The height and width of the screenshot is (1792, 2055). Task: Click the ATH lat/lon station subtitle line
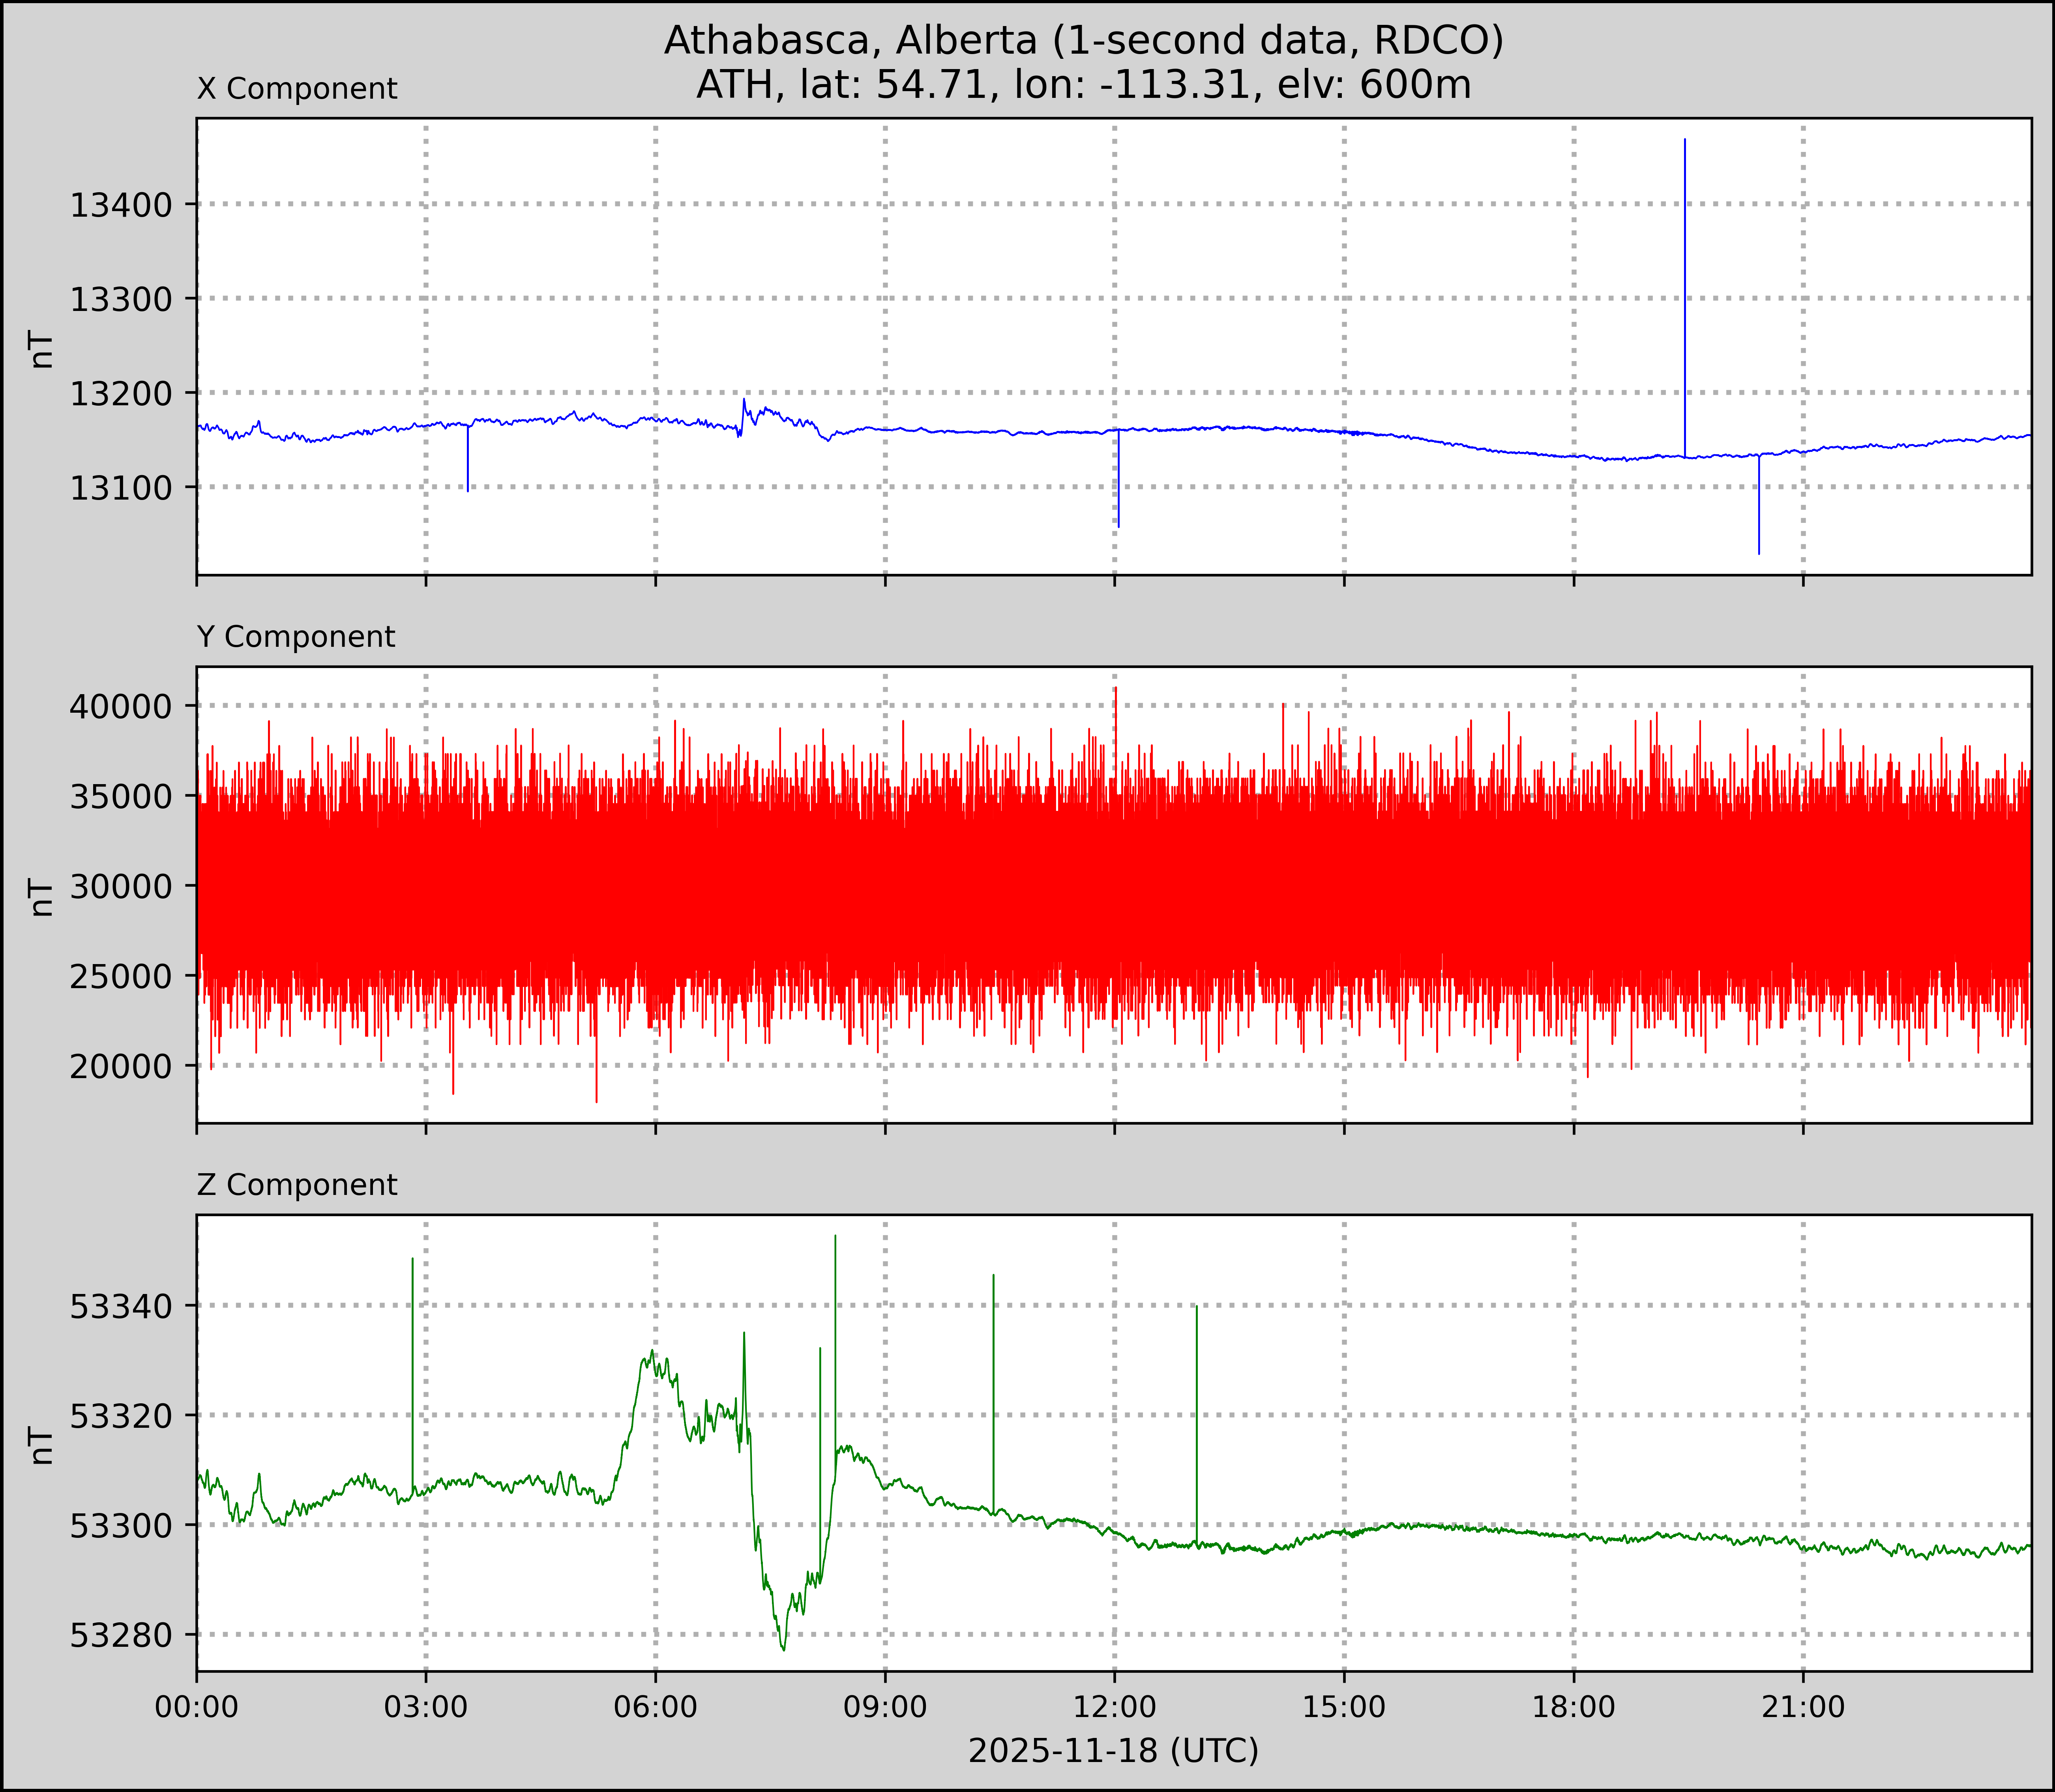1084,85
